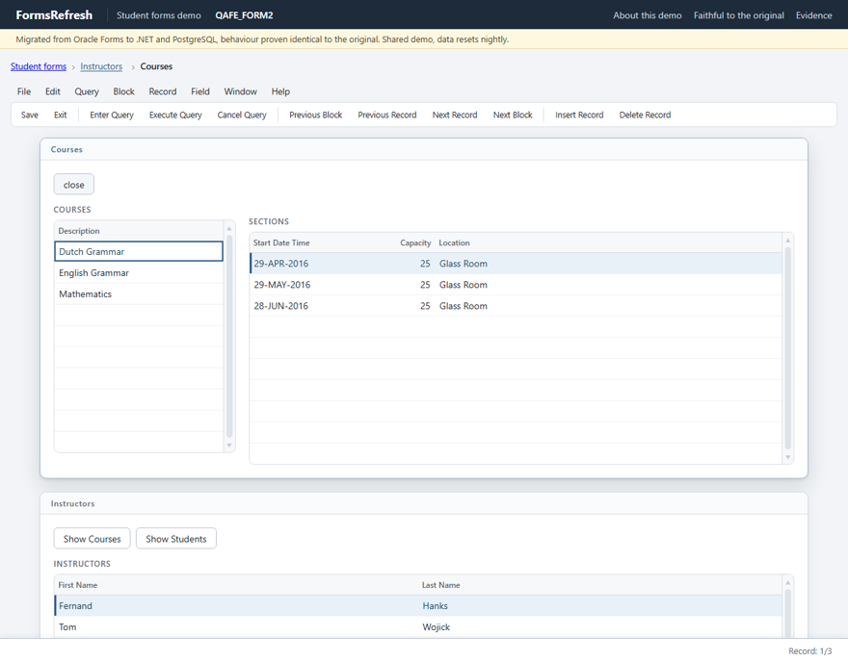Viewport: 848px width, 662px height.
Task: Go to Previous Block
Action: [316, 115]
